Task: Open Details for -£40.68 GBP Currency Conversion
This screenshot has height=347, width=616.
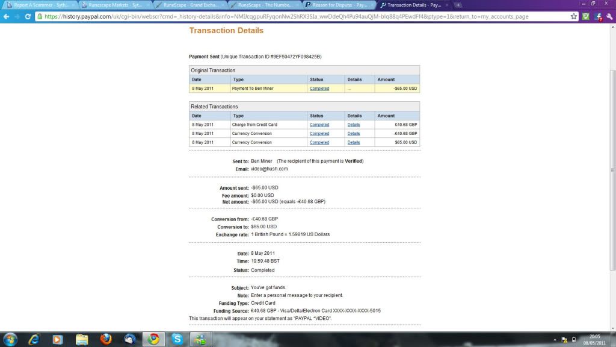Action: point(354,134)
